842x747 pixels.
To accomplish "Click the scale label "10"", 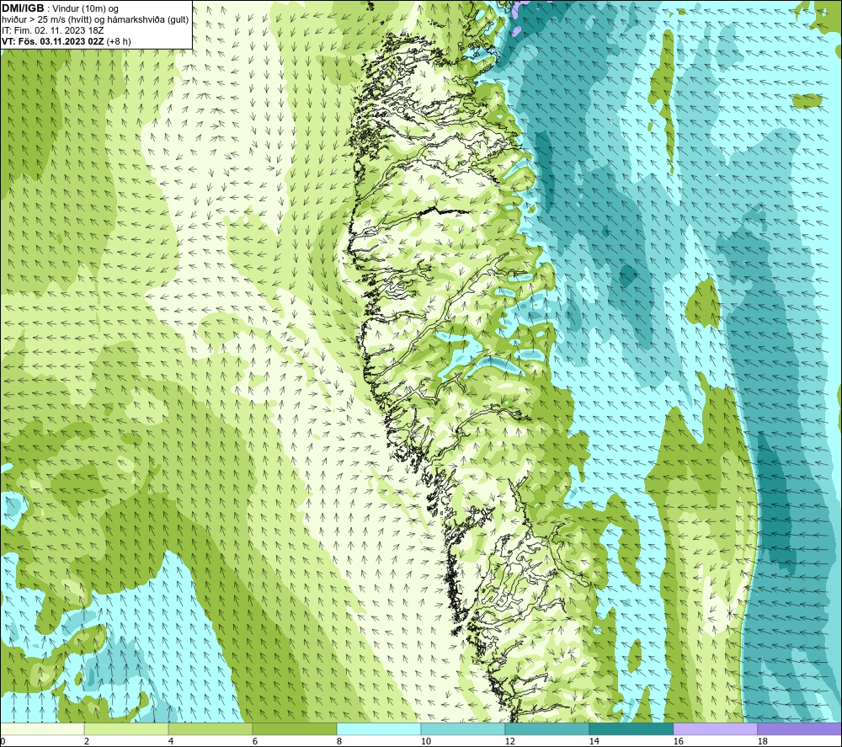I will [426, 742].
